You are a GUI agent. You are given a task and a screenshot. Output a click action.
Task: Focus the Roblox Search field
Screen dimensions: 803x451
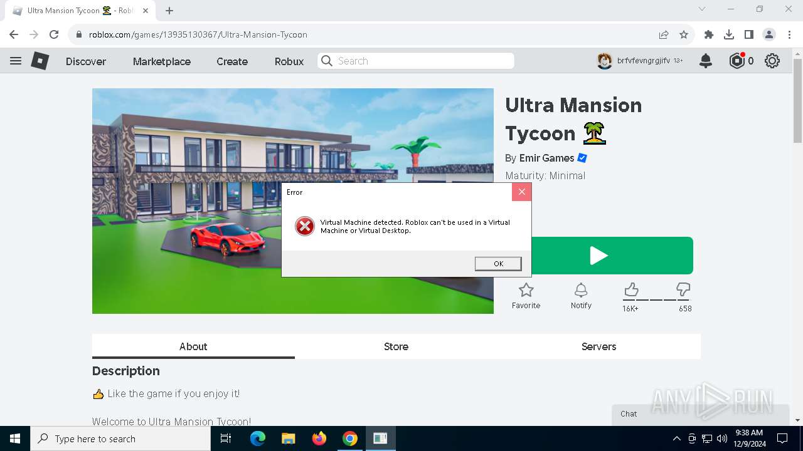[416, 61]
